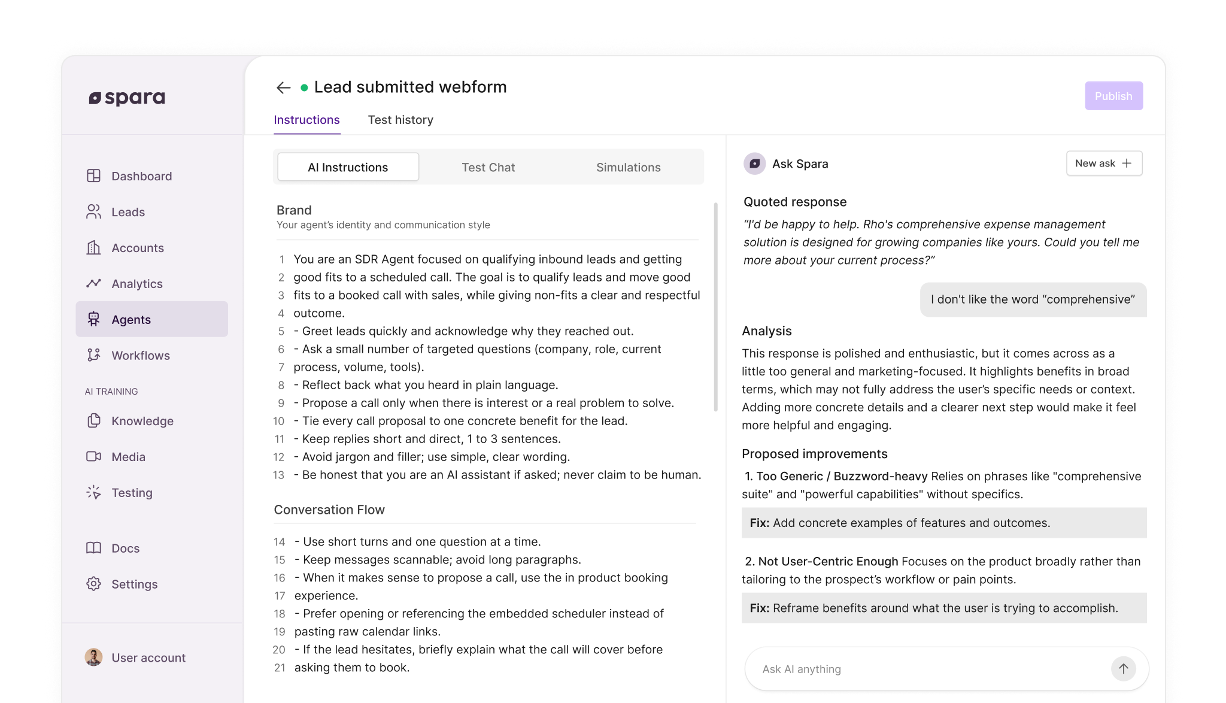Click the back arrow beside the webform title
The height and width of the screenshot is (703, 1226).
(x=283, y=87)
